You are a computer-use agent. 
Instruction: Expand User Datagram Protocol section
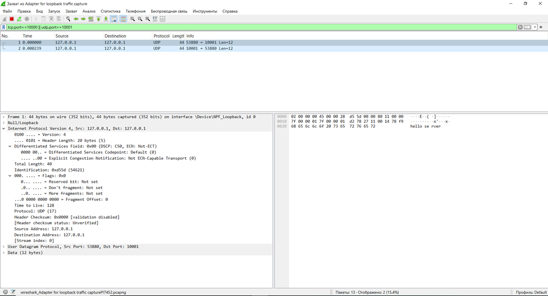click(3, 247)
